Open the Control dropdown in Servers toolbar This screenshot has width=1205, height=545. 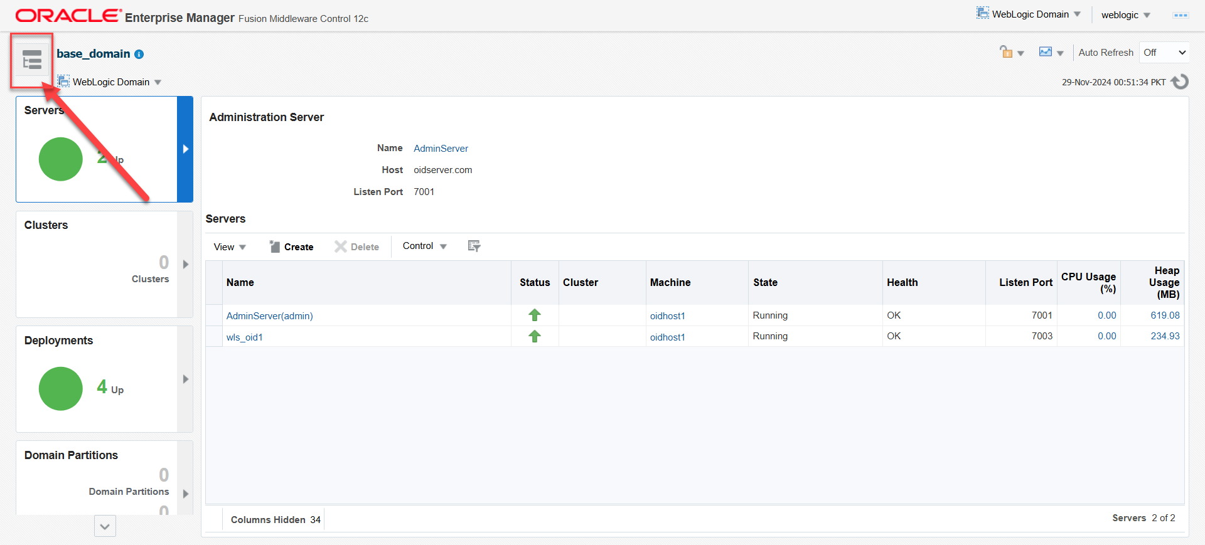click(x=424, y=246)
